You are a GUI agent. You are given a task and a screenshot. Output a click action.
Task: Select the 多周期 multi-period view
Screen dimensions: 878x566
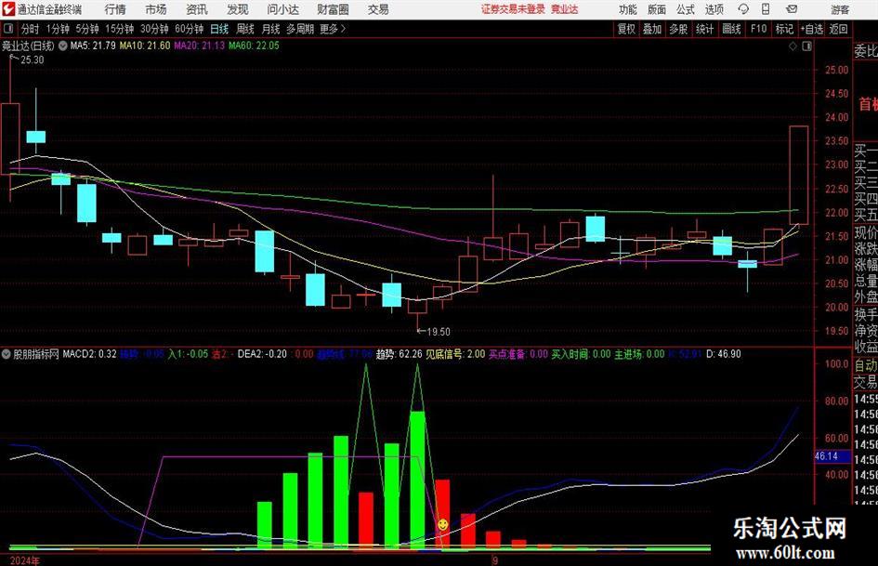(300, 29)
